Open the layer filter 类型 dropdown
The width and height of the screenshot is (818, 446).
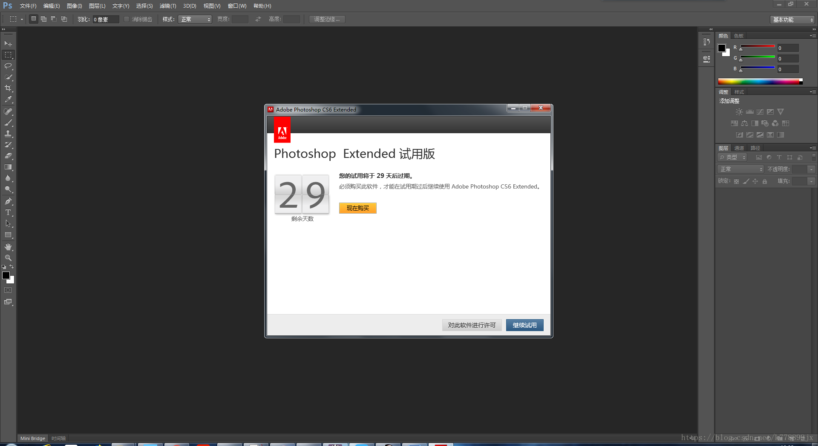[732, 157]
